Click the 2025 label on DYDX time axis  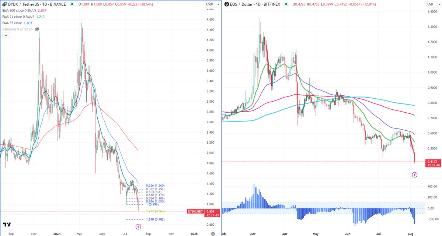point(194,234)
